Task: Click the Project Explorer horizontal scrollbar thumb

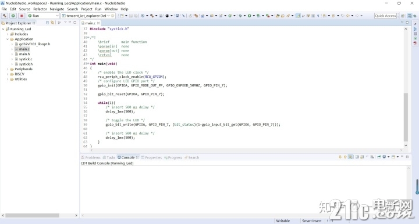Action: (x=32, y=215)
